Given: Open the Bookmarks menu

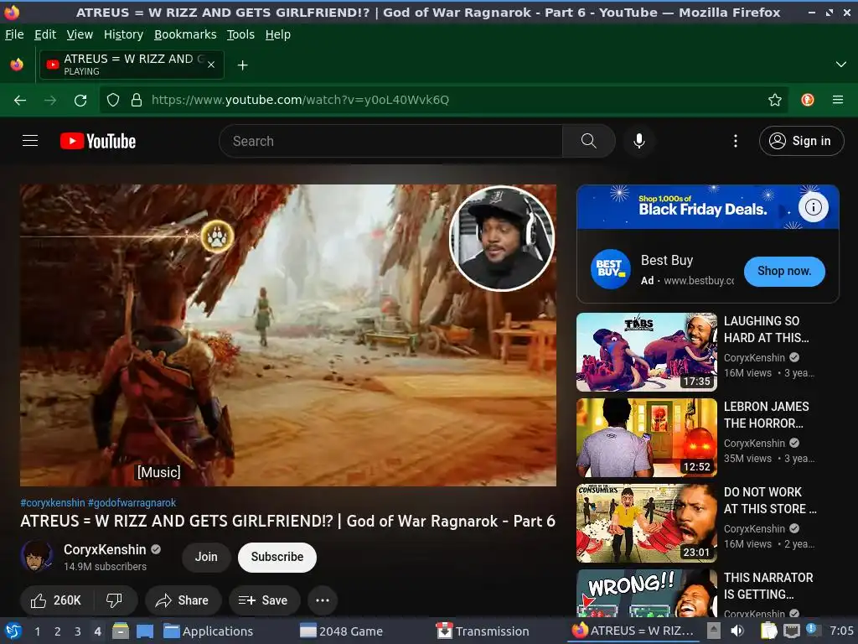Looking at the screenshot, I should coord(185,34).
